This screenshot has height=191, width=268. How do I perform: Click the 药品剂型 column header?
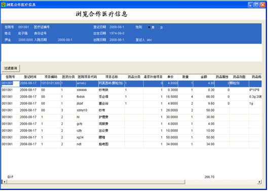[239, 77]
